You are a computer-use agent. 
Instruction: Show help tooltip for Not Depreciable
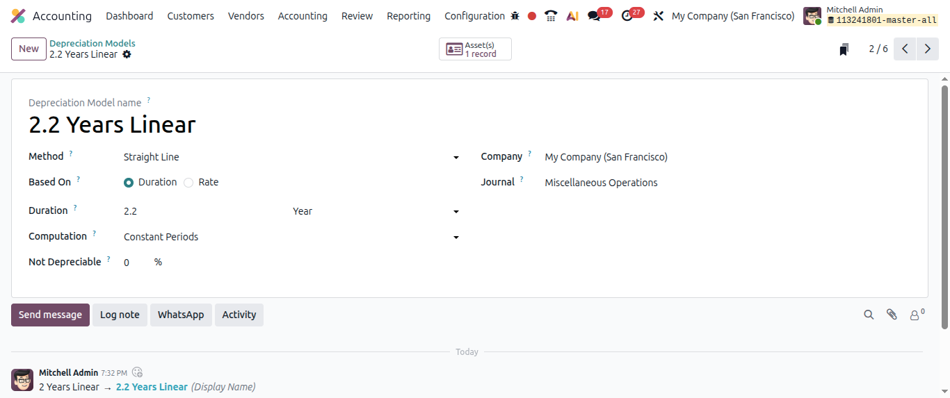pos(108,259)
